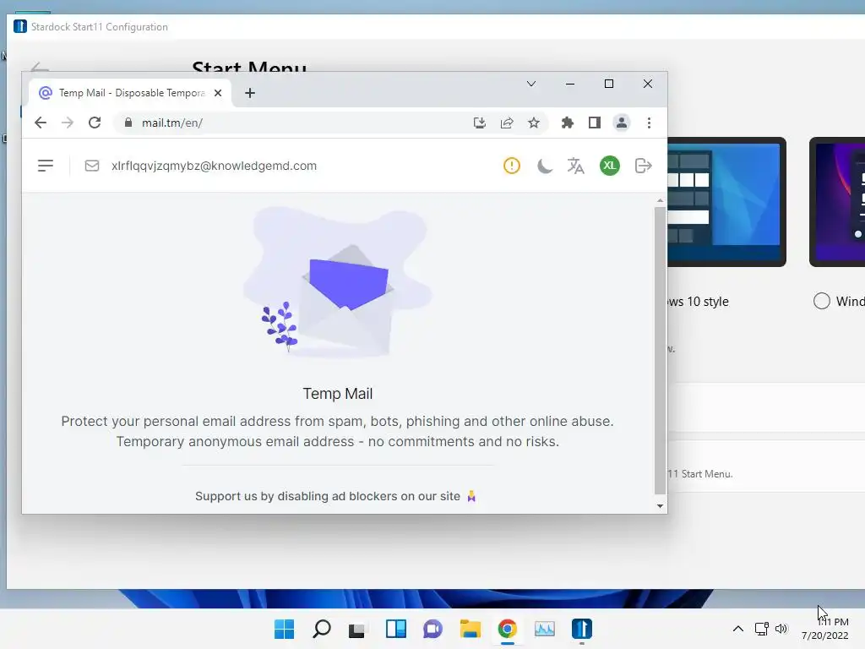The height and width of the screenshot is (649, 865).
Task: Click the network icon in system tray
Action: pyautogui.click(x=762, y=629)
